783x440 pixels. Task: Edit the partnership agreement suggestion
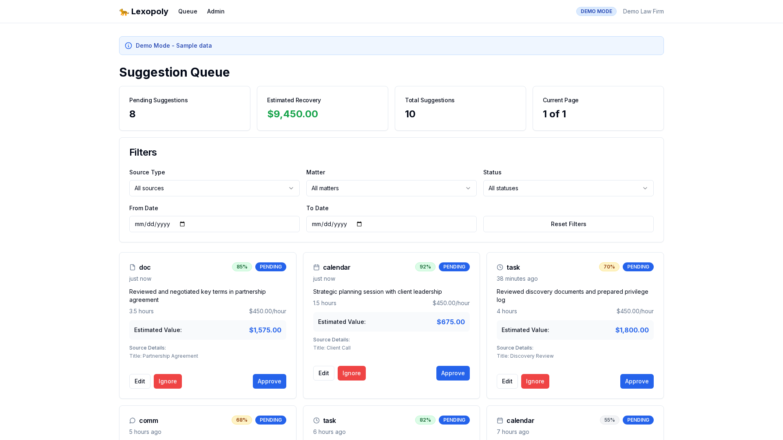coord(140,381)
